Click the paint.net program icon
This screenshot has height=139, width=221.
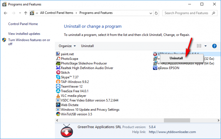click(58, 54)
